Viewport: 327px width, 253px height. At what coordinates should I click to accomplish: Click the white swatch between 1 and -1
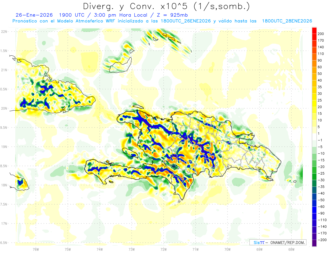point(314,137)
